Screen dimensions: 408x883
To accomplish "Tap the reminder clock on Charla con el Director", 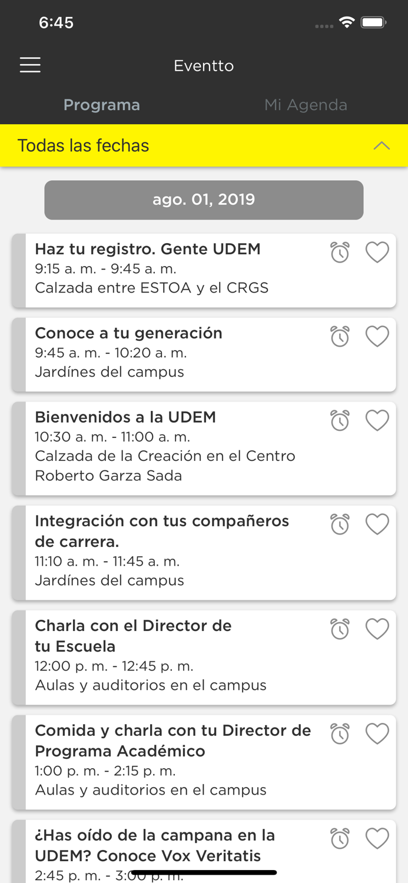I will 340,629.
